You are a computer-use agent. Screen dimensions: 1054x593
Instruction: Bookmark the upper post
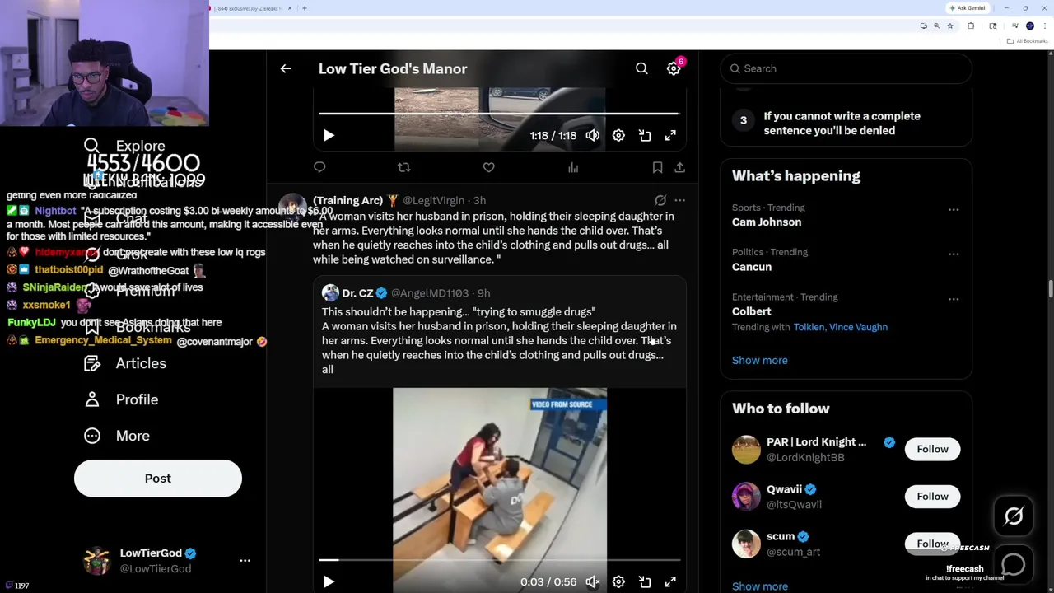click(657, 167)
